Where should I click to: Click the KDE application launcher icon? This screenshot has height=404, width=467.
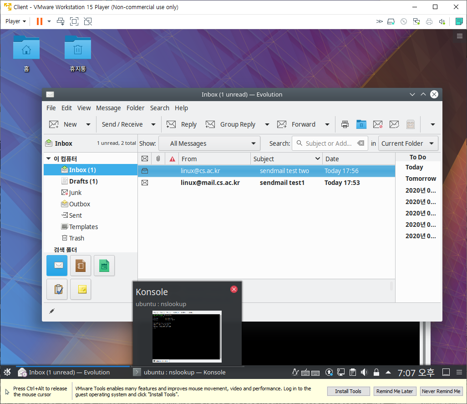click(x=7, y=372)
